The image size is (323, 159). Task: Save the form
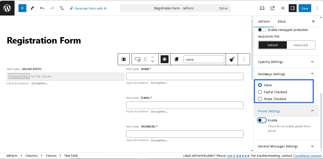pyautogui.click(x=305, y=8)
